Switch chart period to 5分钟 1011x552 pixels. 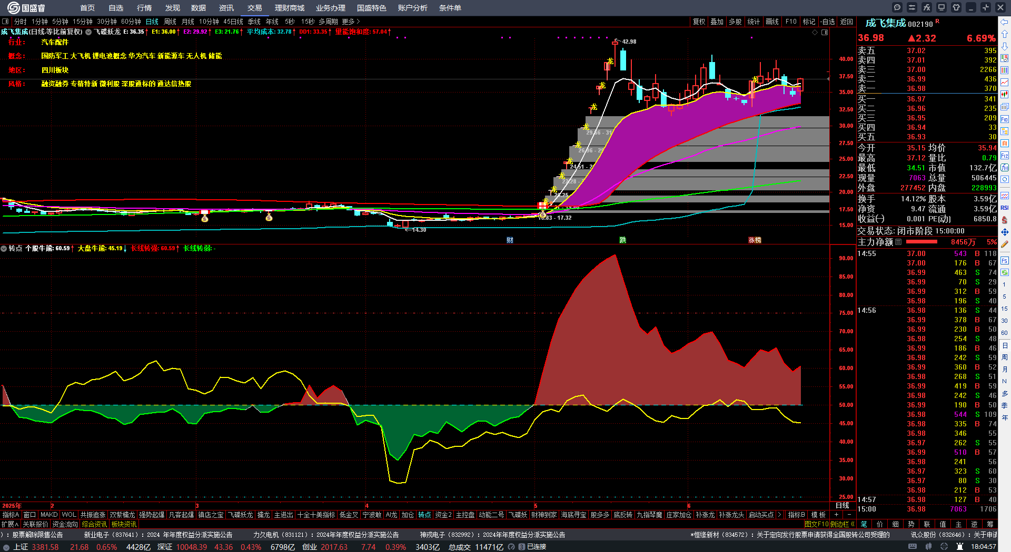click(61, 22)
